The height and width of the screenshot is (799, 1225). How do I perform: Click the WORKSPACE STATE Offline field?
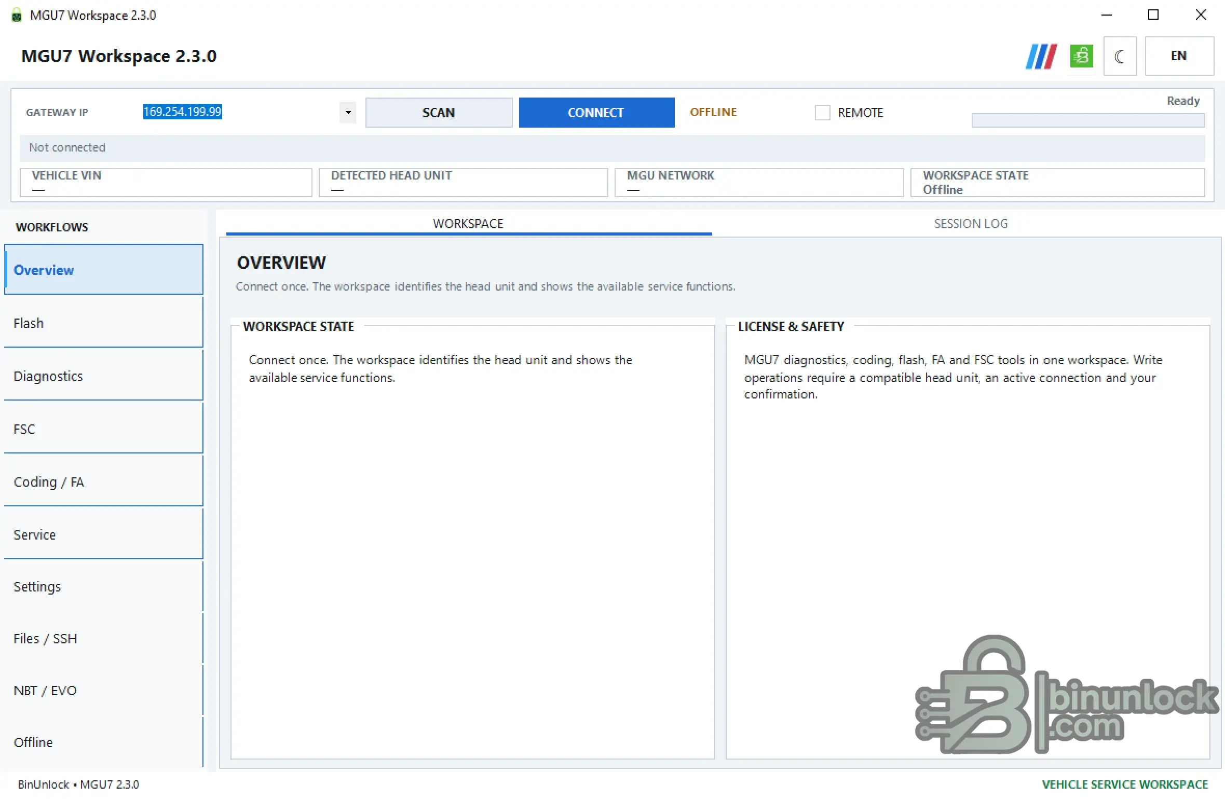point(1058,183)
